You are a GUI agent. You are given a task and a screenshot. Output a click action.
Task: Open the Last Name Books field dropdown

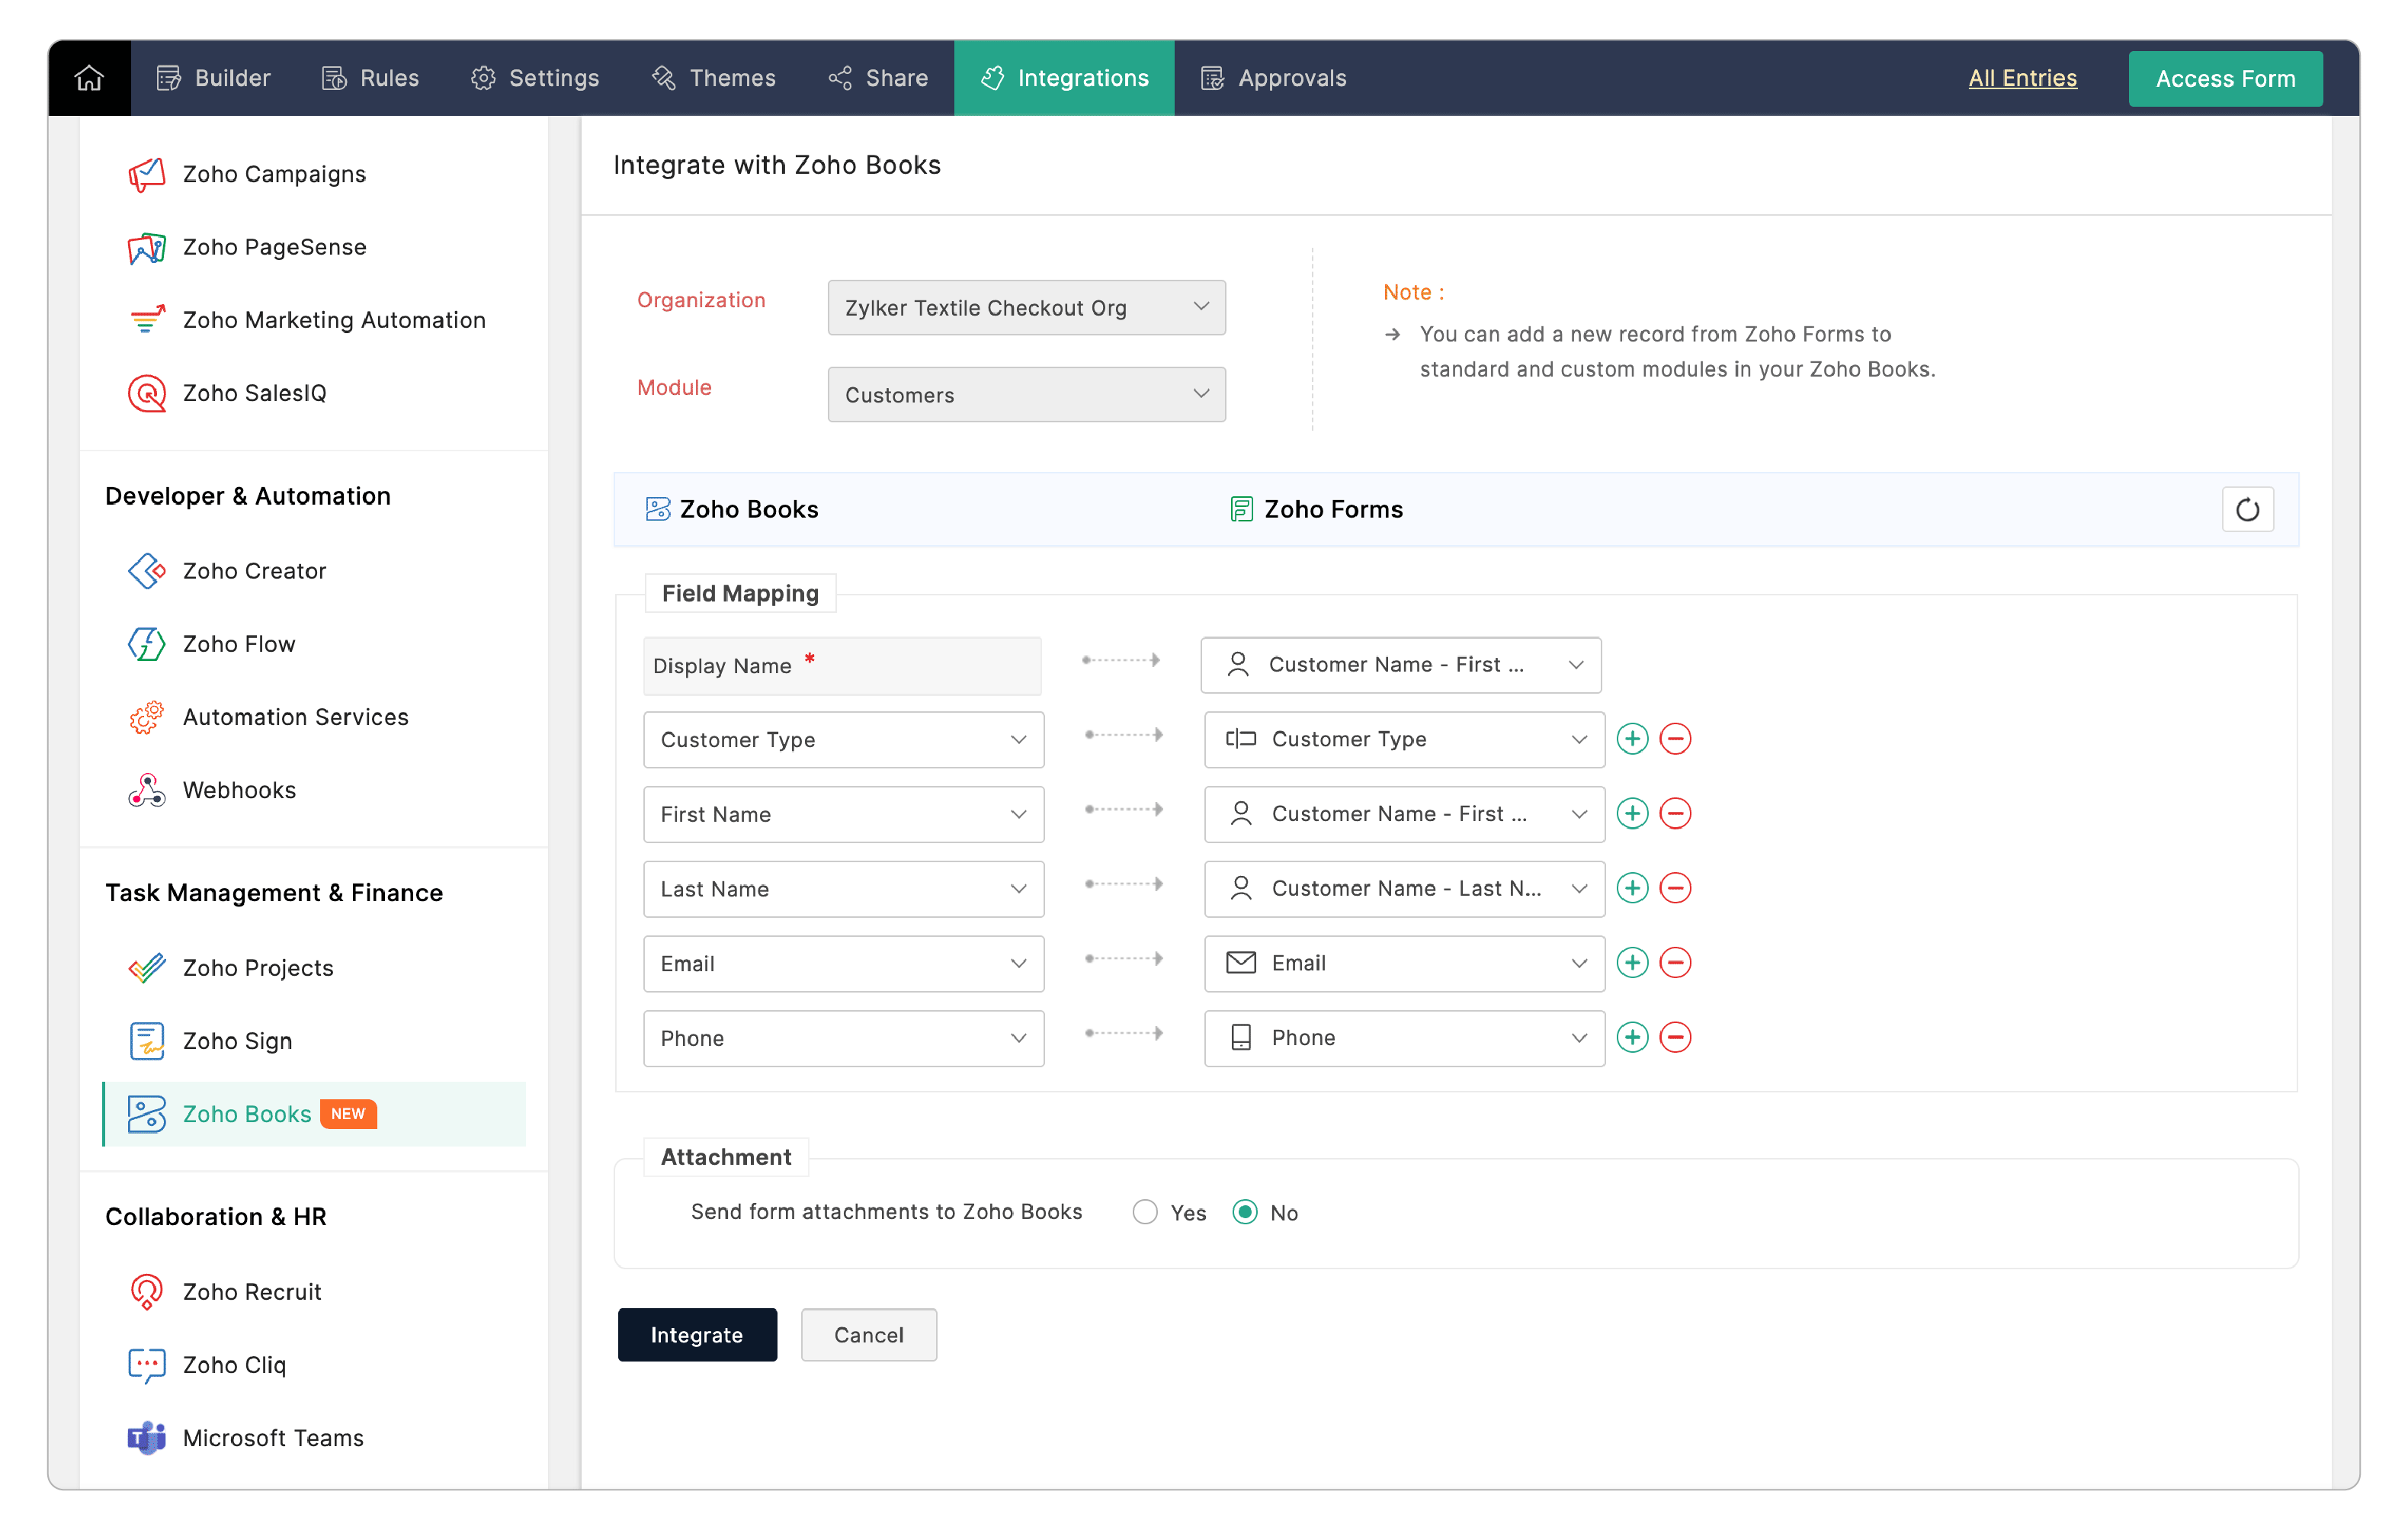pos(843,889)
